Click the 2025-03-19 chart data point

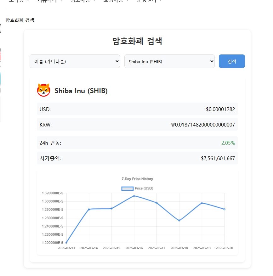click(202, 203)
